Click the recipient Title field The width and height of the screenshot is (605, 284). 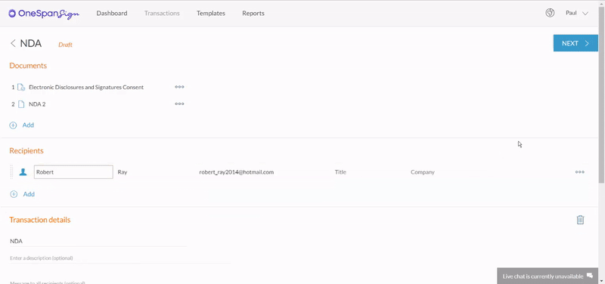pos(340,172)
